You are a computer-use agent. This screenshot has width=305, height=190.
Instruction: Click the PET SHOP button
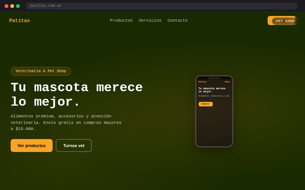285,21
